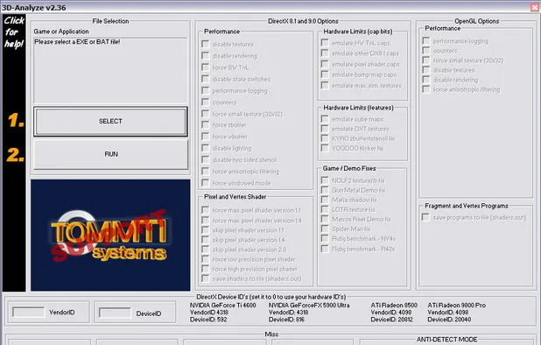541x345 pixels.
Task: Enable the 'NOLF2 texture/fb fix'
Action: pos(325,180)
